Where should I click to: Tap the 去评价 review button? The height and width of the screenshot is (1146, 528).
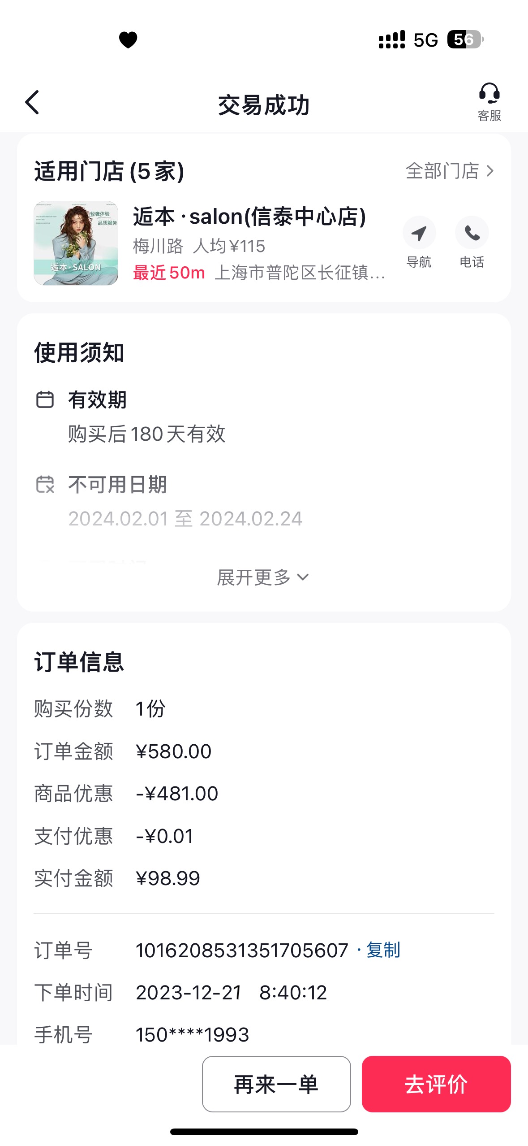(x=436, y=1084)
